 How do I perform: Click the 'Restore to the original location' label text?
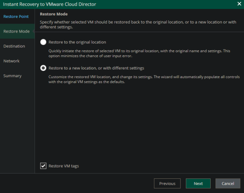[x=77, y=42]
